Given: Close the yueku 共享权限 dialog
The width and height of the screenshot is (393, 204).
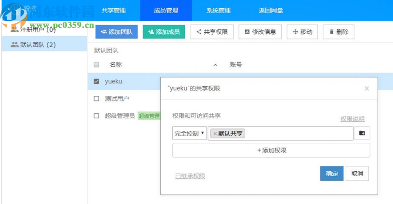Looking at the screenshot, I should click(x=367, y=89).
